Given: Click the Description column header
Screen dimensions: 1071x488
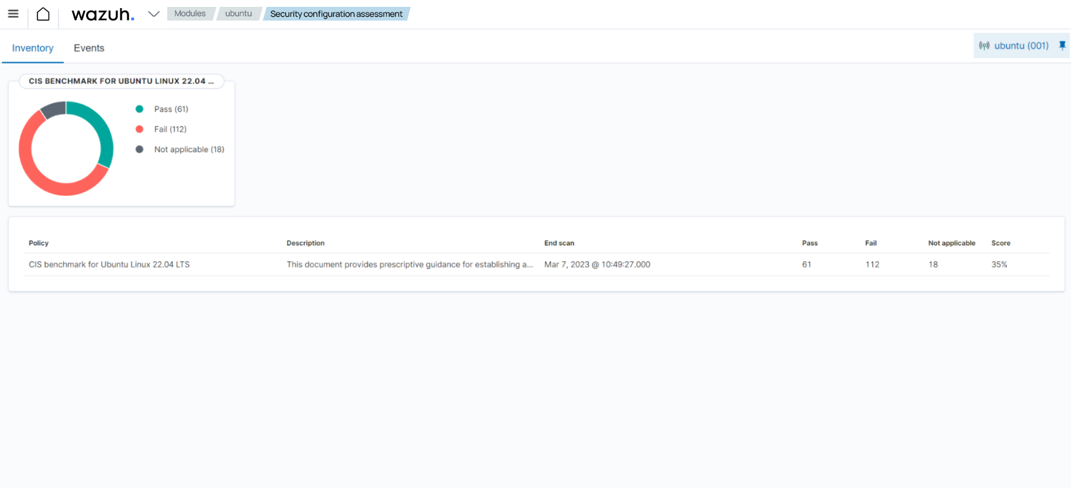Looking at the screenshot, I should click(305, 243).
